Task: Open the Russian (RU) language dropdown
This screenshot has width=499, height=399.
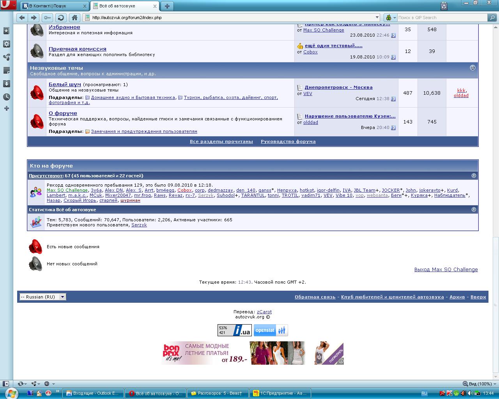Action: tap(62, 297)
